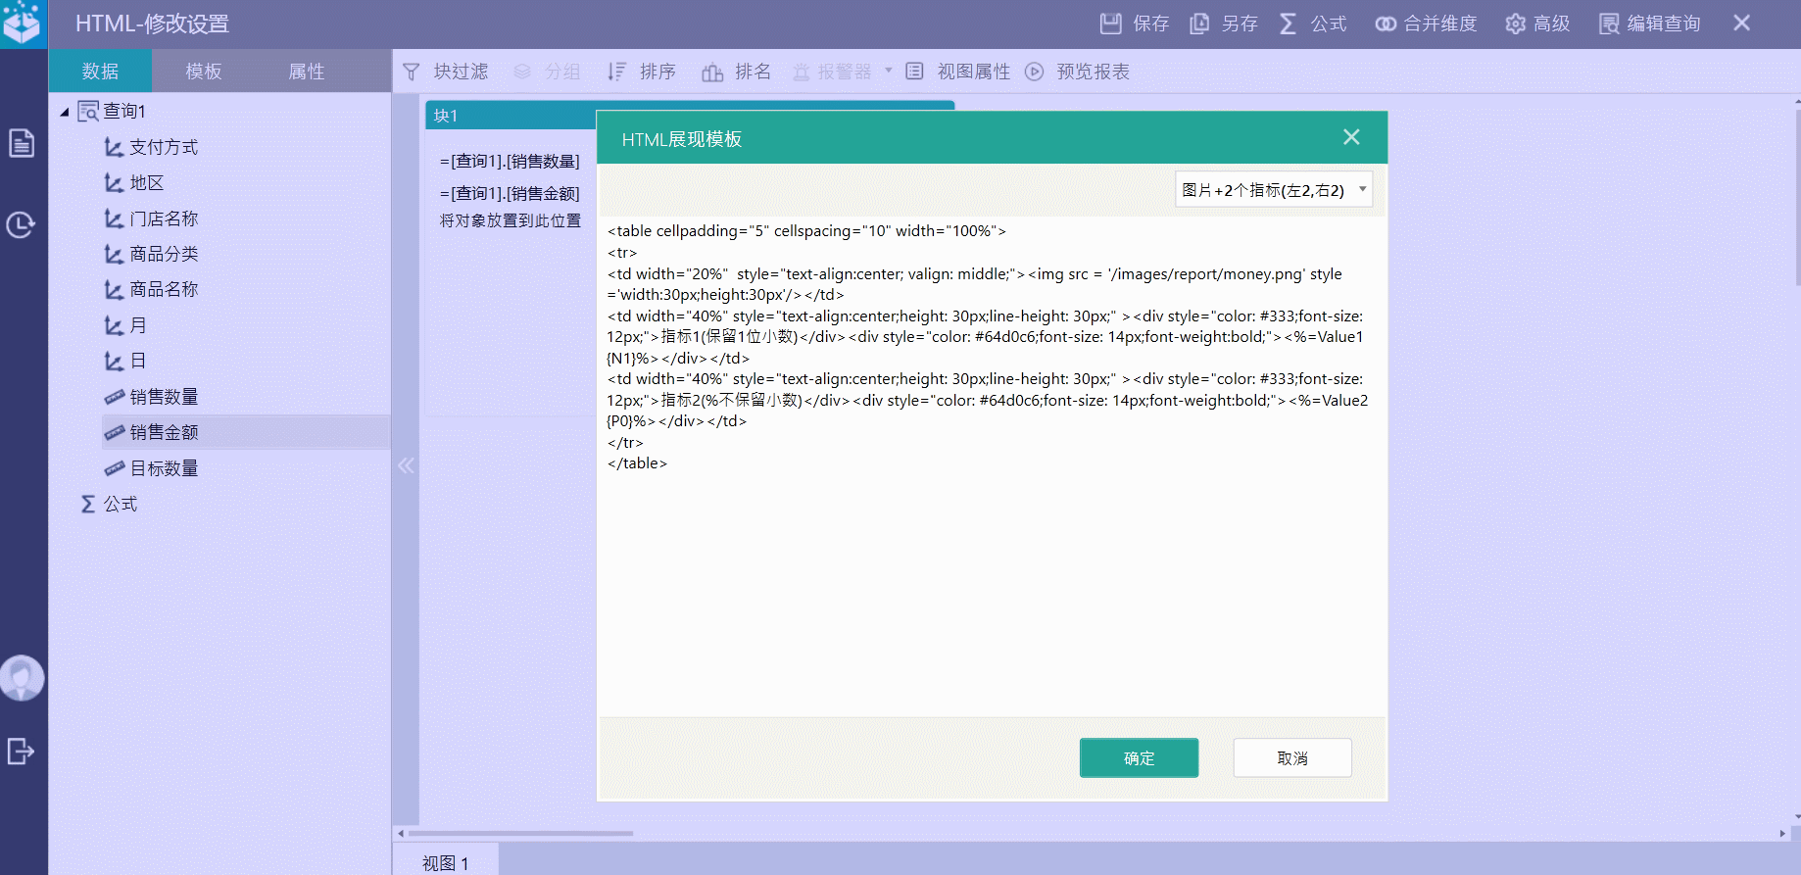Click the ranking (排名) toolbar button

click(x=737, y=72)
